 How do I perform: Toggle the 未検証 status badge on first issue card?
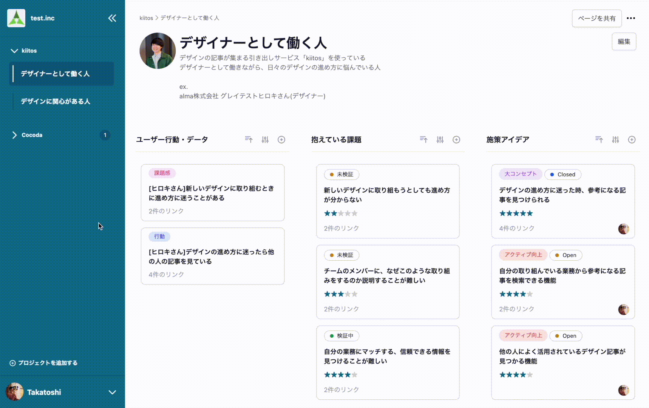pos(341,175)
